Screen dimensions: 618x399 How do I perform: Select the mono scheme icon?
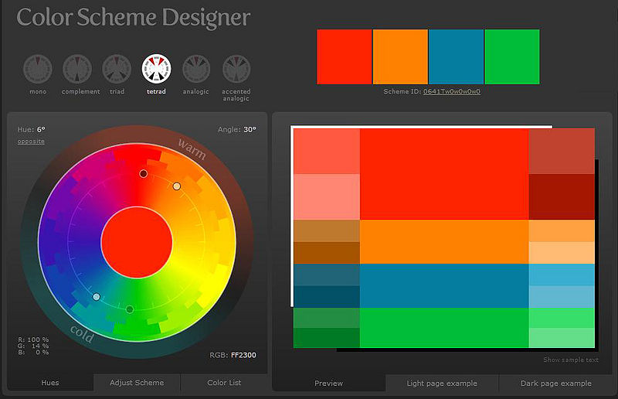pyautogui.click(x=38, y=69)
